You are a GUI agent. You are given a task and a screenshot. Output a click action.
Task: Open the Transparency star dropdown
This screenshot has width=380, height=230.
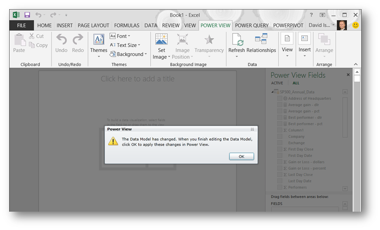click(x=209, y=45)
